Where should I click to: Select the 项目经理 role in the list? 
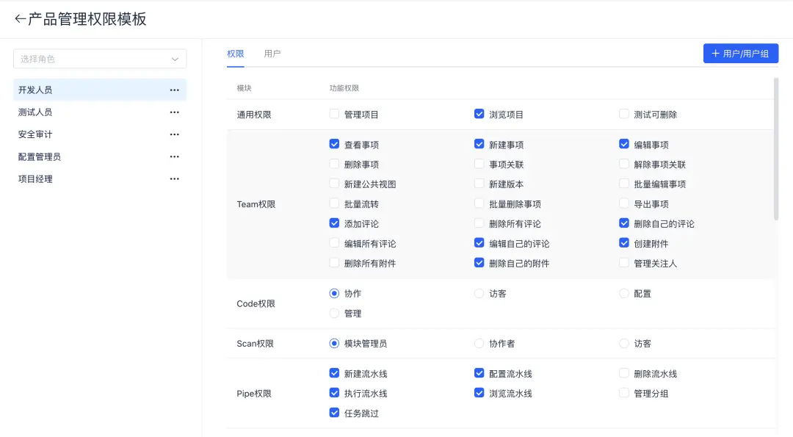pyautogui.click(x=36, y=178)
